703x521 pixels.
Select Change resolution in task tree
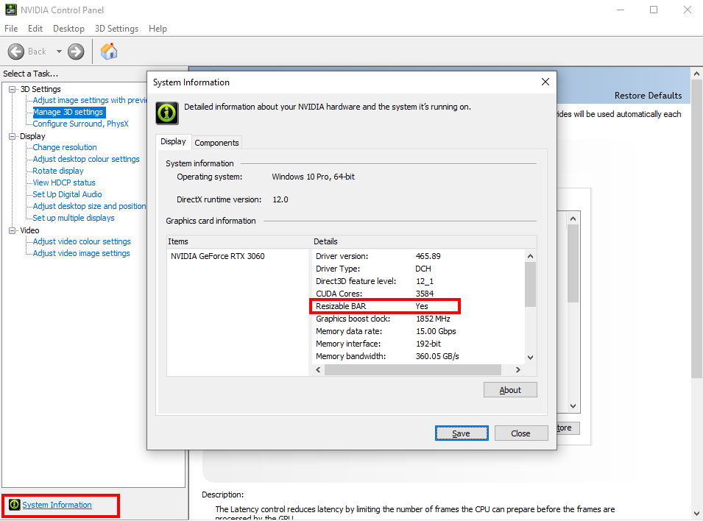pyautogui.click(x=65, y=147)
